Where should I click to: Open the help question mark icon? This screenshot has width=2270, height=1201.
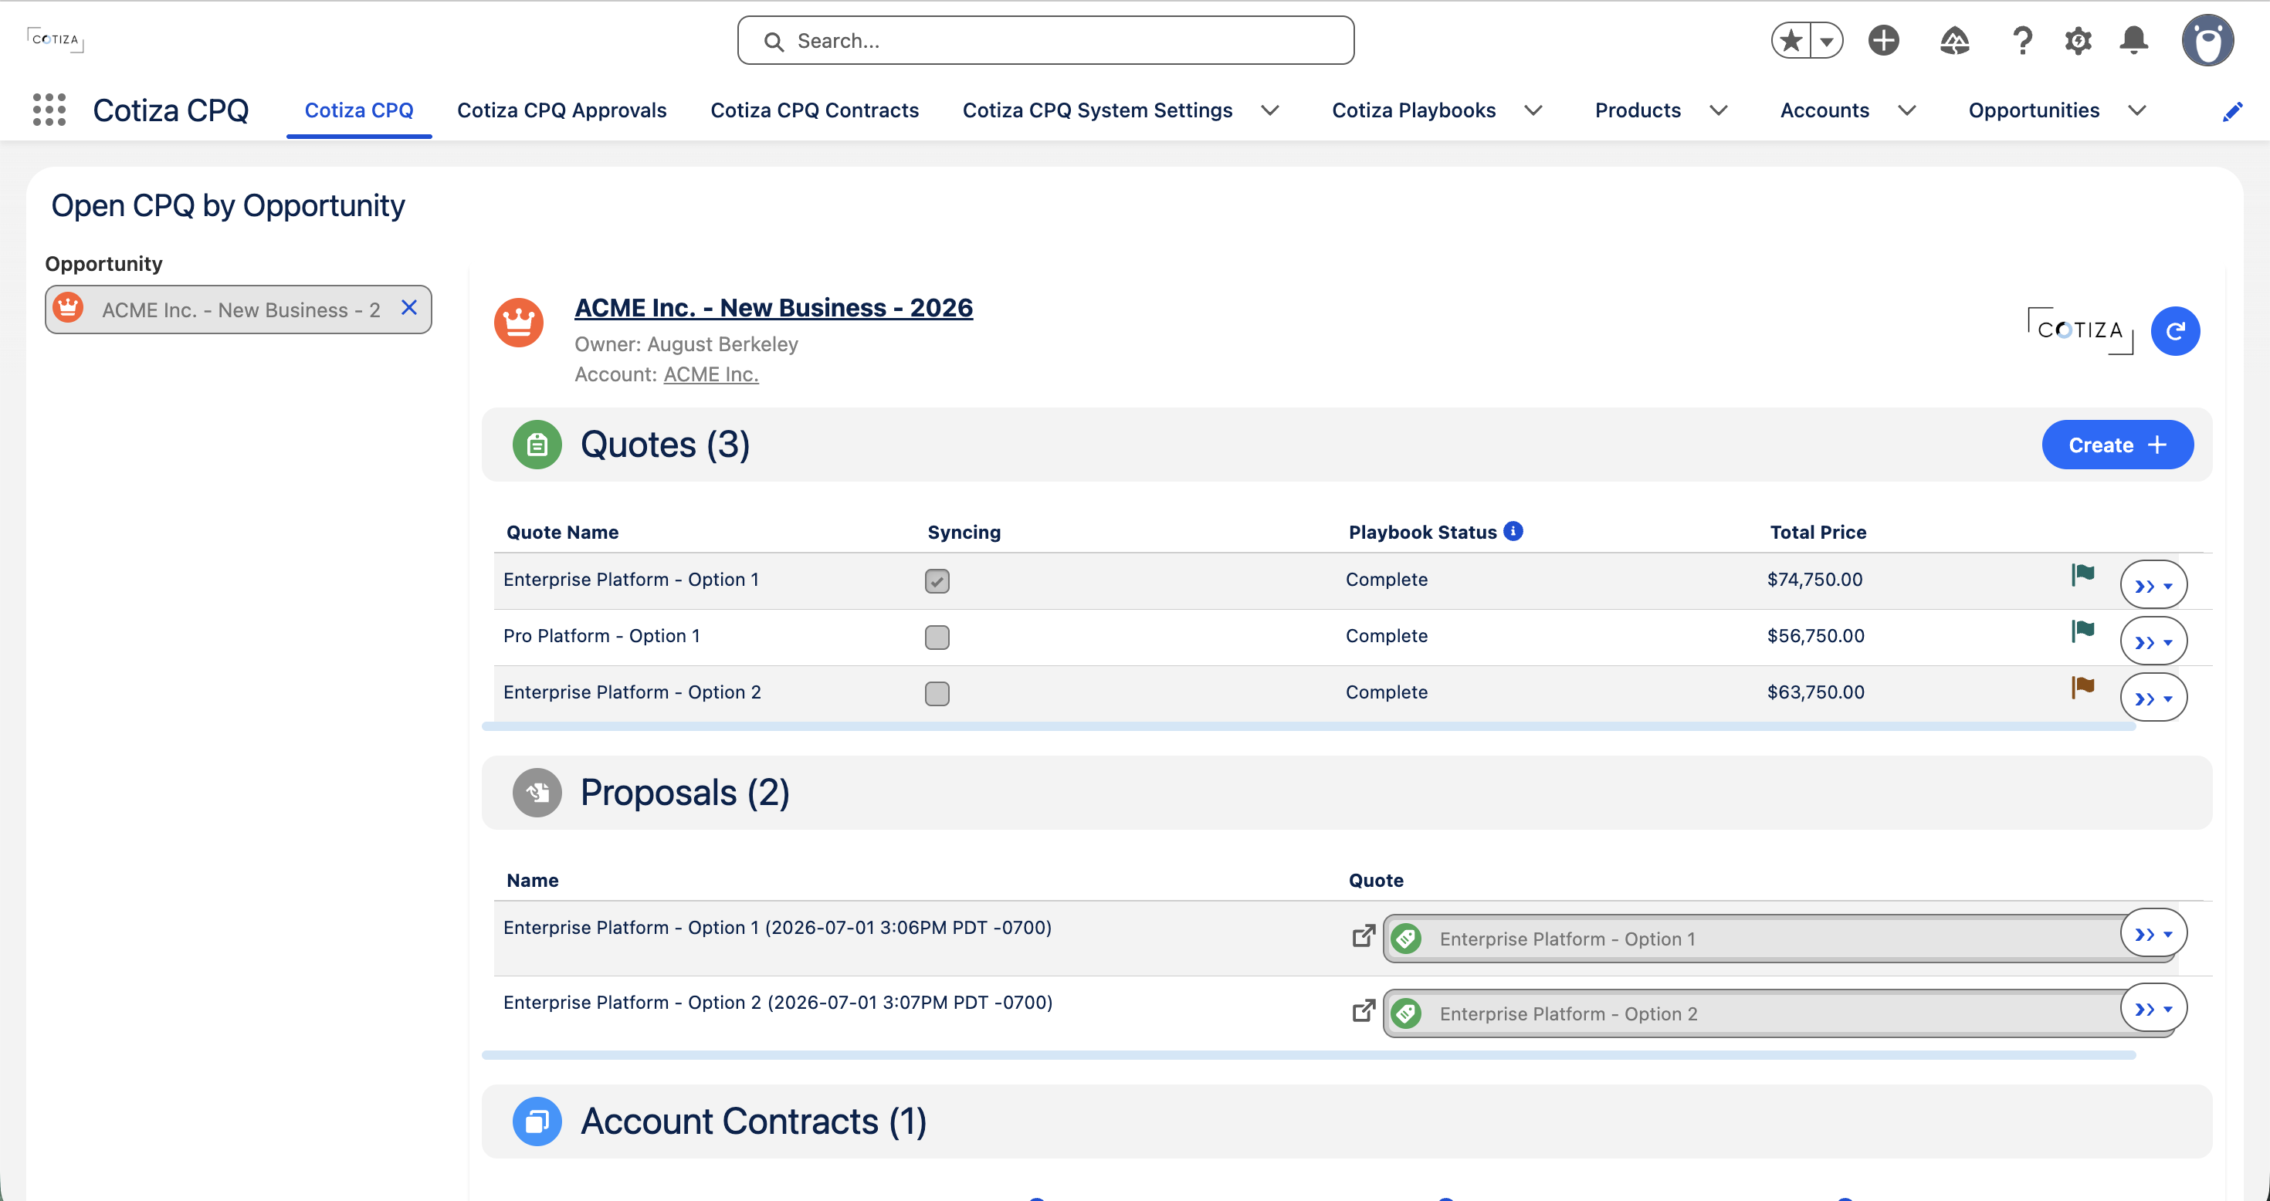tap(2022, 41)
